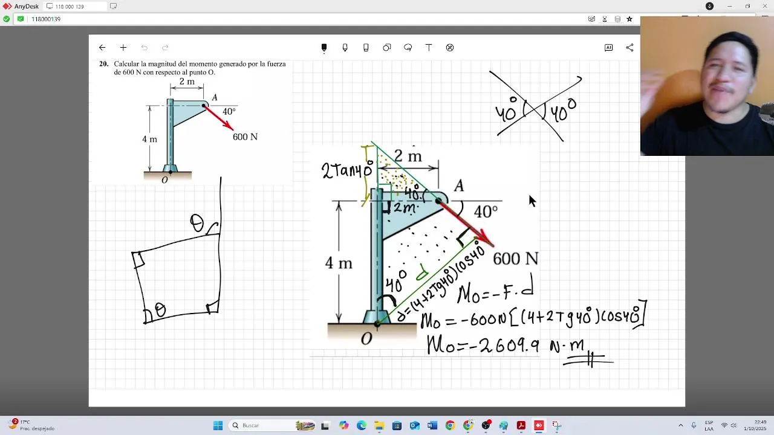Select the shapes tool

click(387, 48)
